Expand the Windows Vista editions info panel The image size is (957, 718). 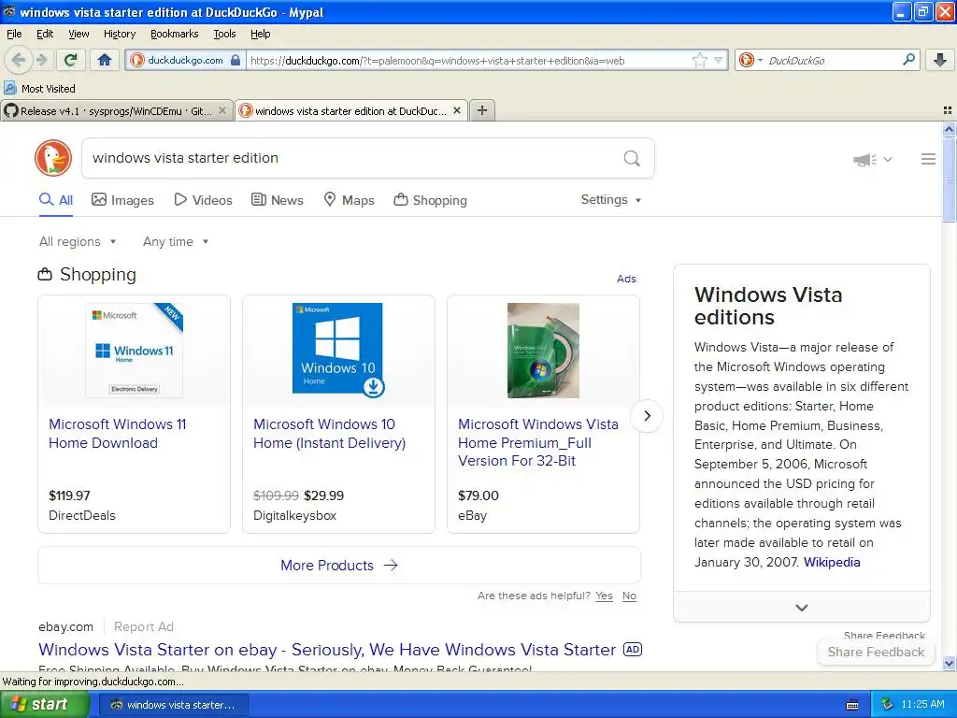[801, 608]
